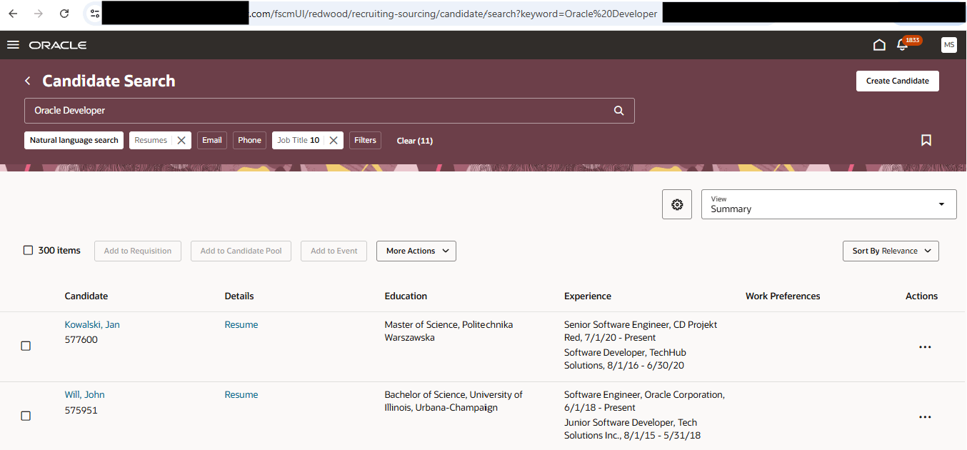Click Bachelor of Science, University of Illinois text
This screenshot has height=450, width=967.
[x=454, y=401]
